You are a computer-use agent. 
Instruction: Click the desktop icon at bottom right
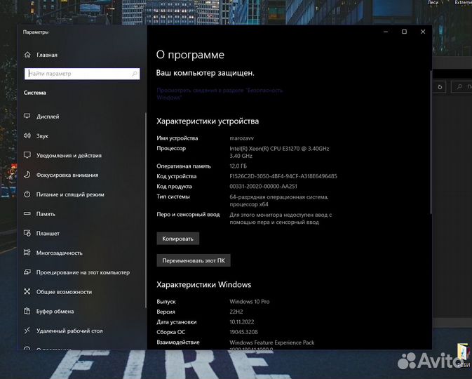463,355
